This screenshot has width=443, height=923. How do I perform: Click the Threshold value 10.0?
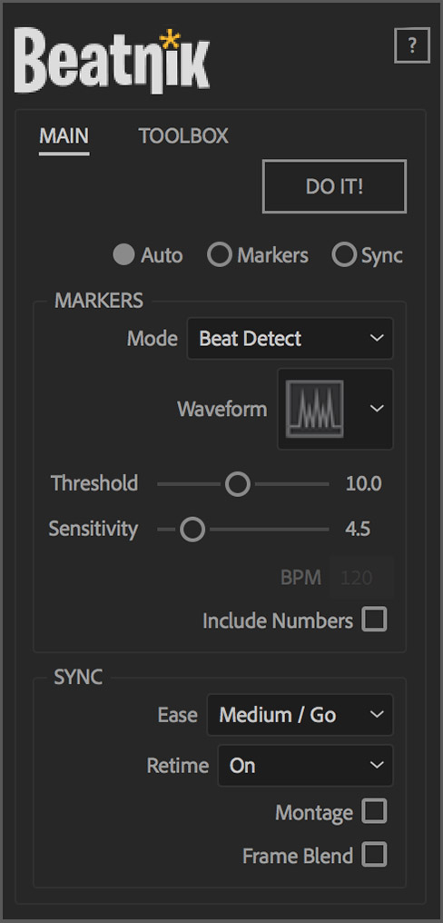(x=364, y=484)
